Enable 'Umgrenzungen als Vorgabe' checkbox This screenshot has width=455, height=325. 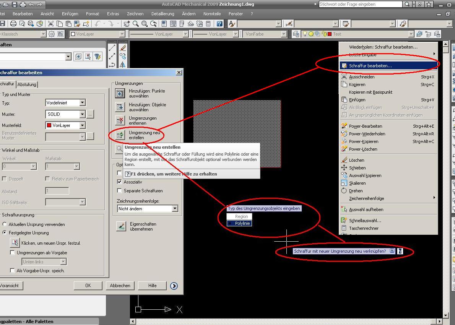[x=12, y=252]
